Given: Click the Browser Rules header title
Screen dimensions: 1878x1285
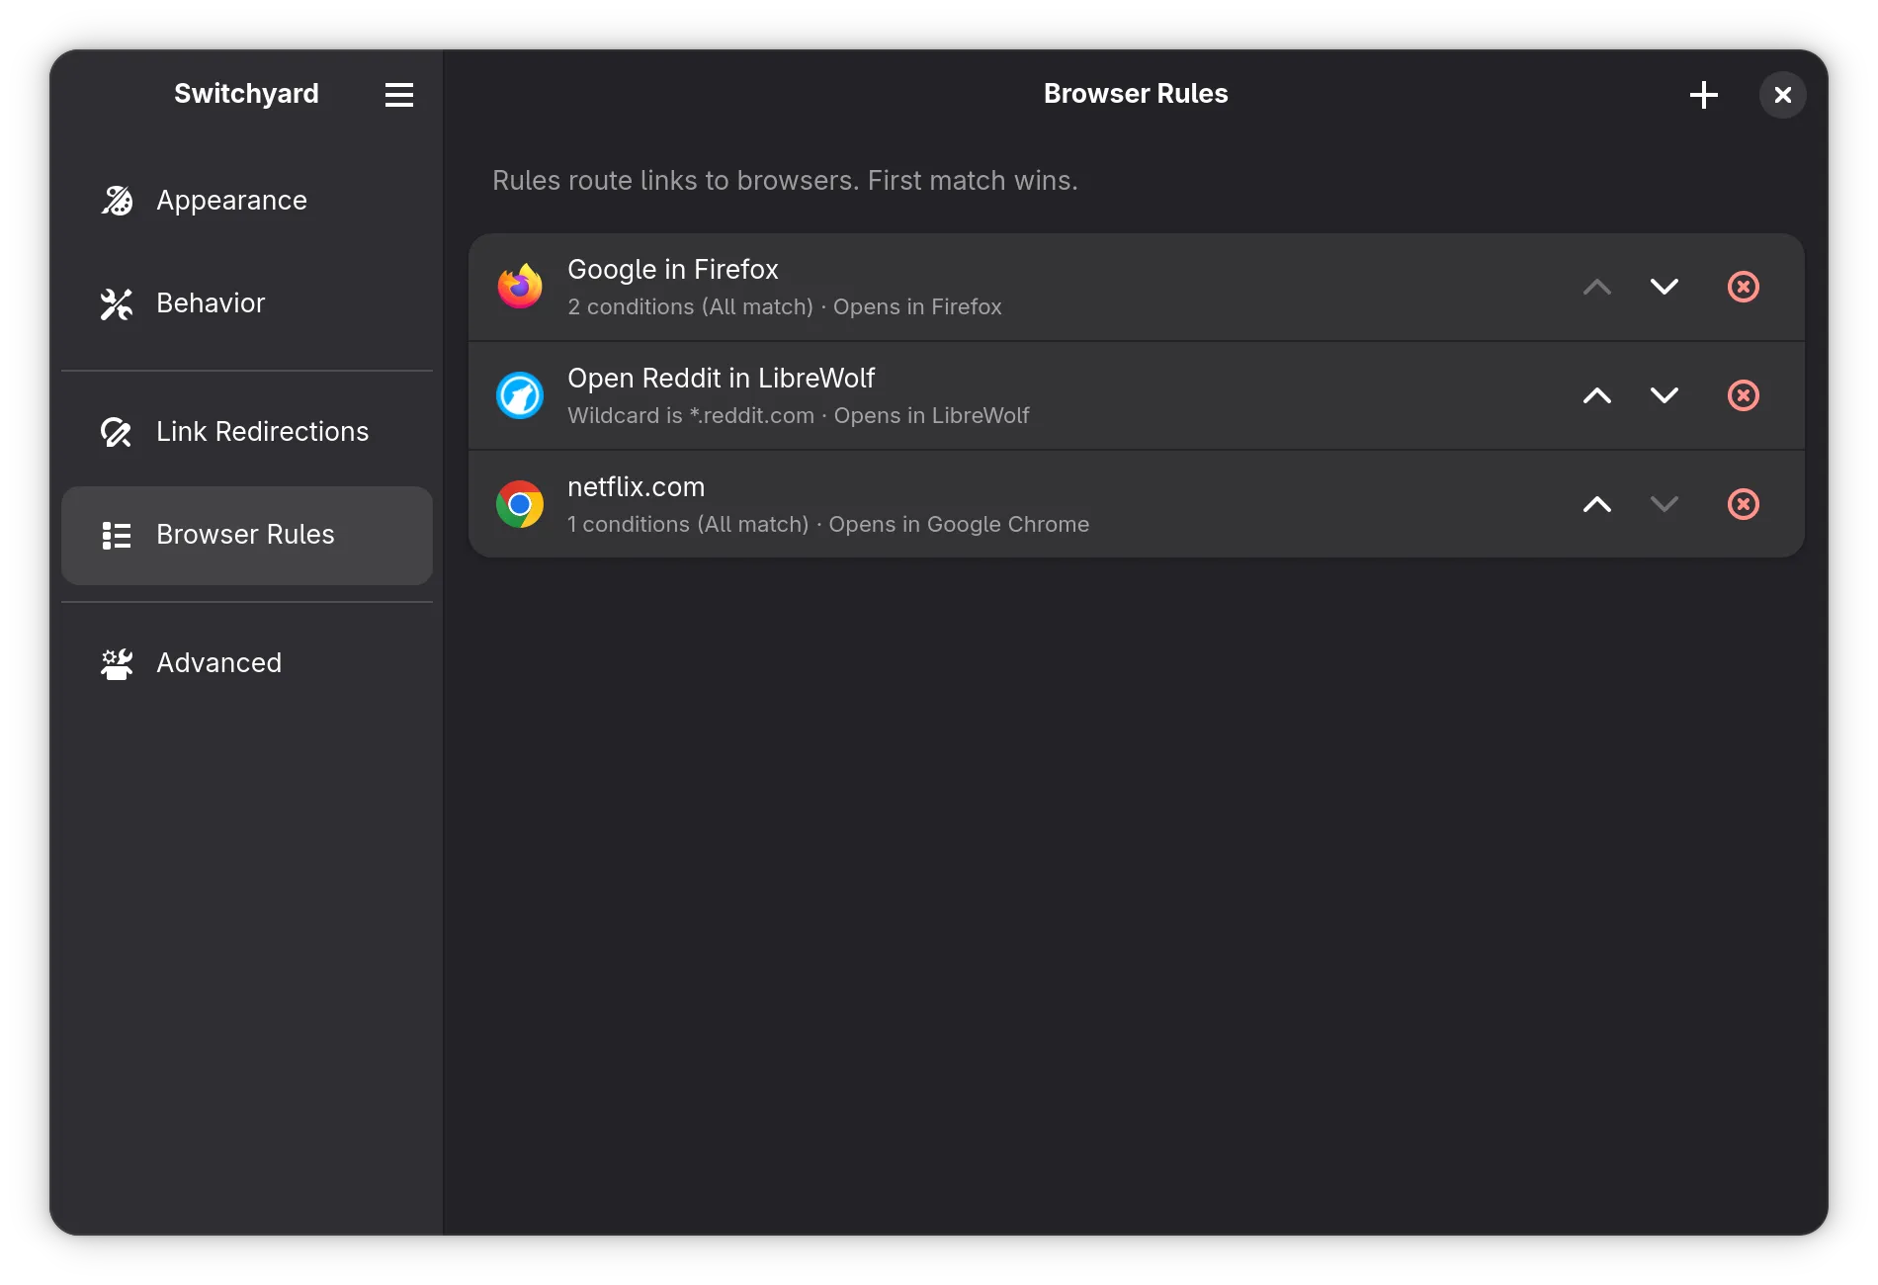Looking at the screenshot, I should [1136, 94].
